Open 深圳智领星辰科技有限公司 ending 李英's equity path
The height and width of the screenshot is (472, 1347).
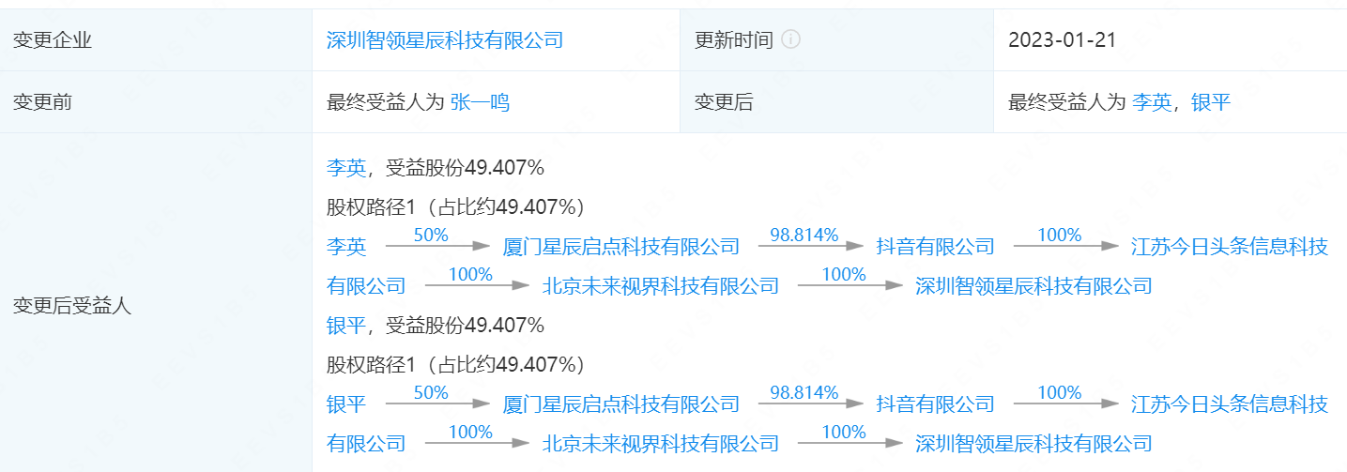[1033, 286]
